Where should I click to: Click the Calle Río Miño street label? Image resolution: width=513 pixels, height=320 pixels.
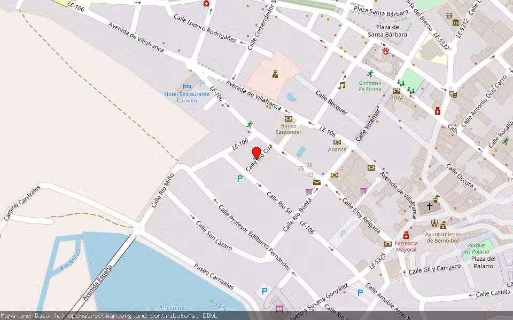coord(162,191)
